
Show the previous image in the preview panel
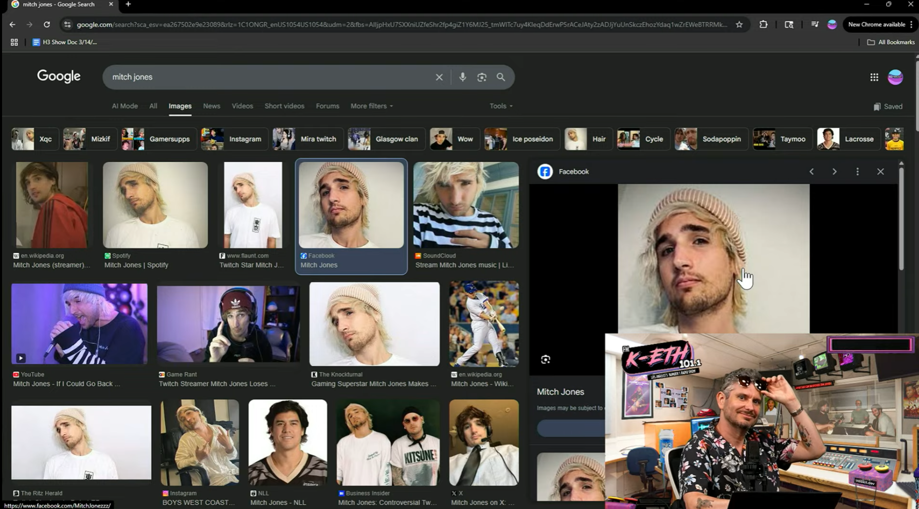click(812, 172)
